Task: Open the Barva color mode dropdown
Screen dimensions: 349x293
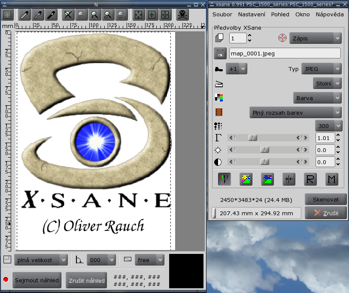Action: click(x=317, y=98)
